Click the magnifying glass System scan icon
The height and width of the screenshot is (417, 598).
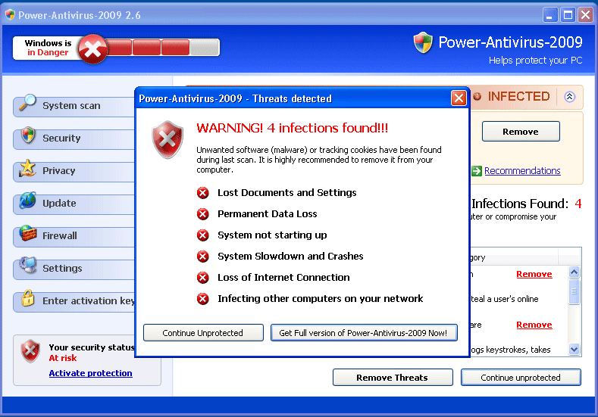28,103
